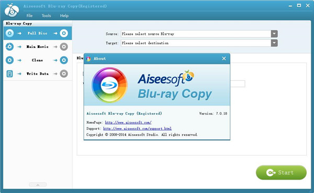
Task: Click the source disc icon in Full Disc row
Action: point(9,33)
